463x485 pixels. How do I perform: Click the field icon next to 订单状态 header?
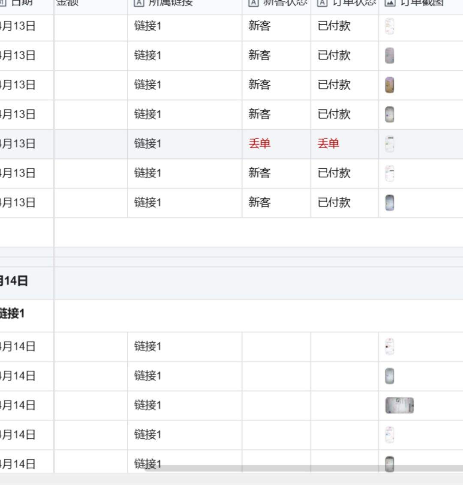click(322, 3)
